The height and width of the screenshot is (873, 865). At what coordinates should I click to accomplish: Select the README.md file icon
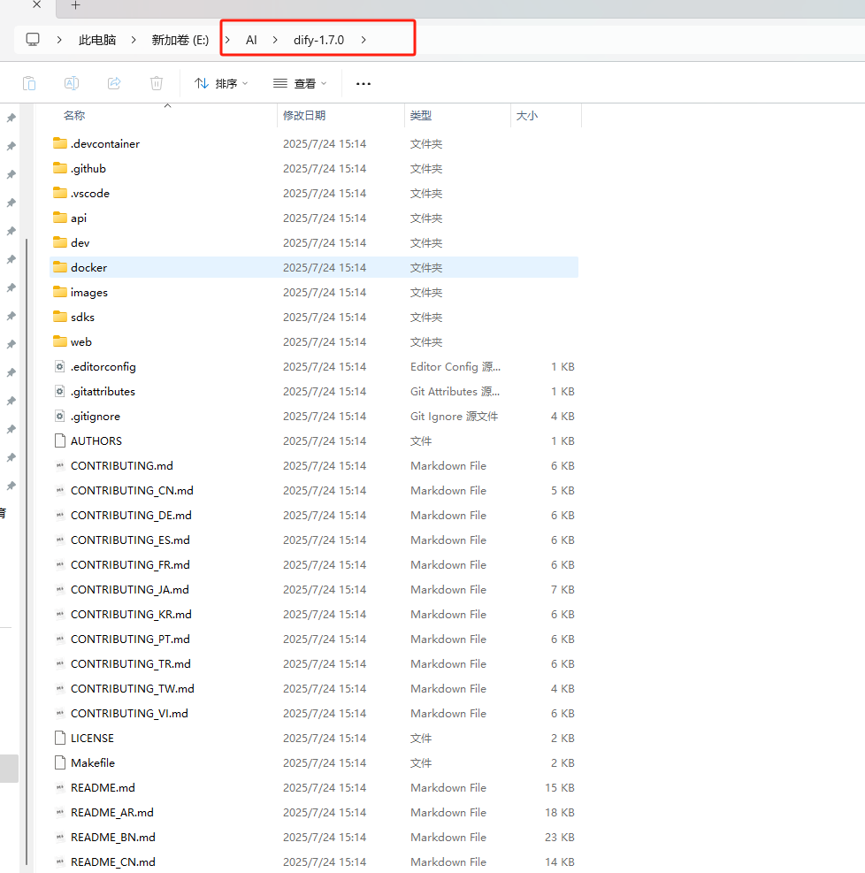coord(60,788)
